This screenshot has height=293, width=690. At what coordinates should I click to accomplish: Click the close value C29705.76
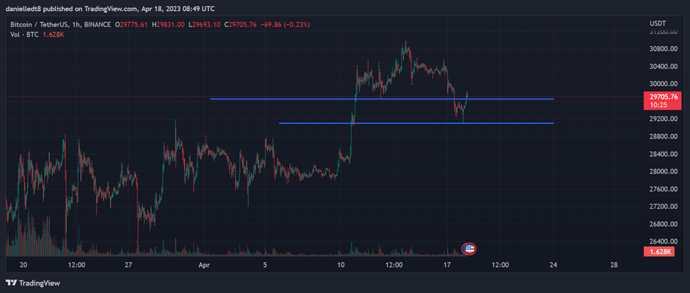click(241, 25)
